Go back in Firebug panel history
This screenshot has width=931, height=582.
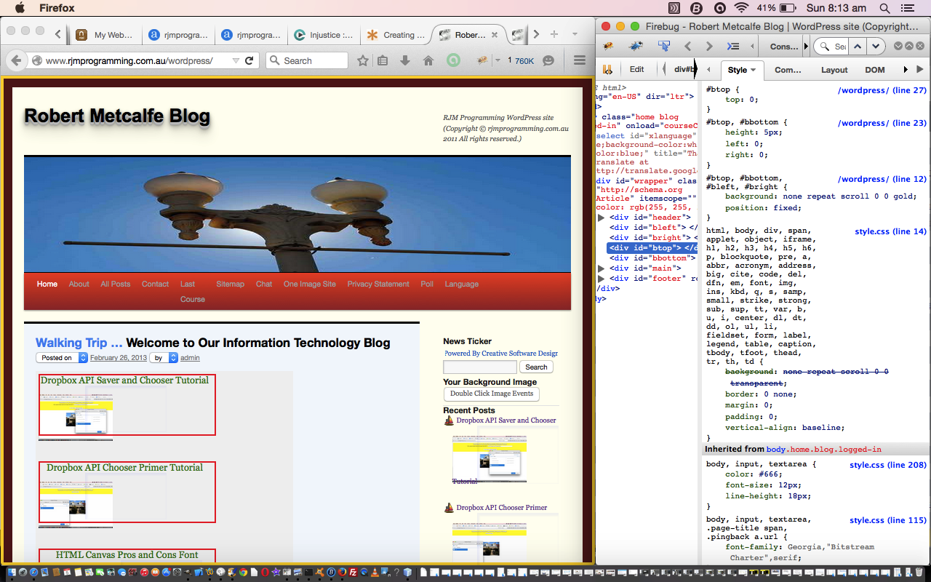tap(687, 46)
